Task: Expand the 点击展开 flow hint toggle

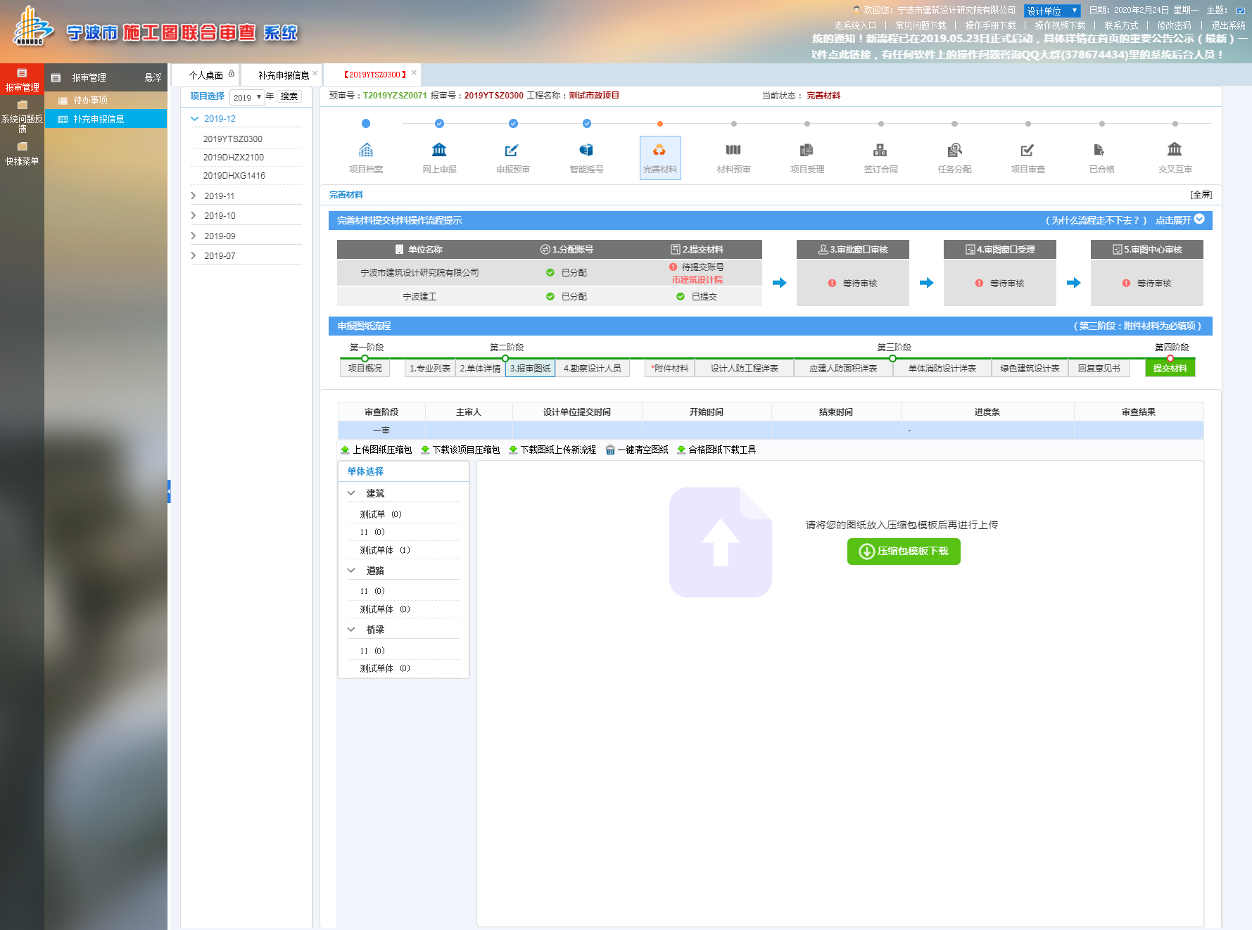Action: coord(1199,219)
